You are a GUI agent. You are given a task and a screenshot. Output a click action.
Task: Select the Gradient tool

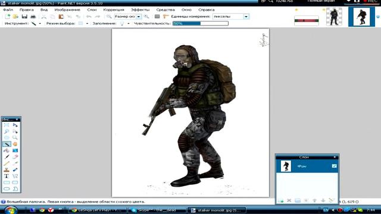click(15, 150)
